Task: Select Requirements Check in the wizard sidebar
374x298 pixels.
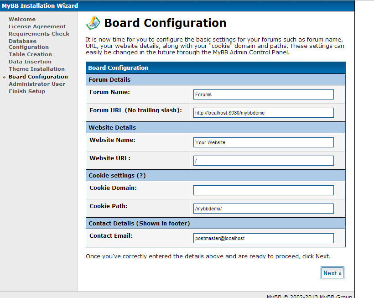Action: [x=39, y=34]
